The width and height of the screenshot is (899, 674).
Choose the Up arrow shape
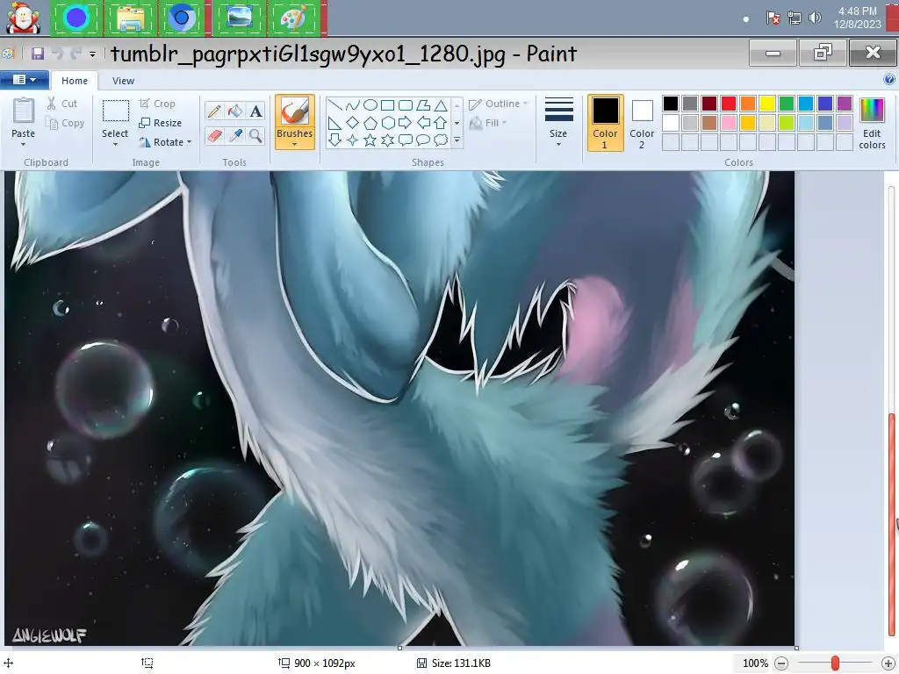pos(441,123)
